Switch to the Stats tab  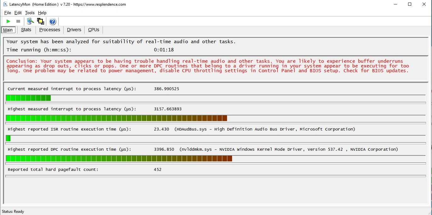coord(26,30)
